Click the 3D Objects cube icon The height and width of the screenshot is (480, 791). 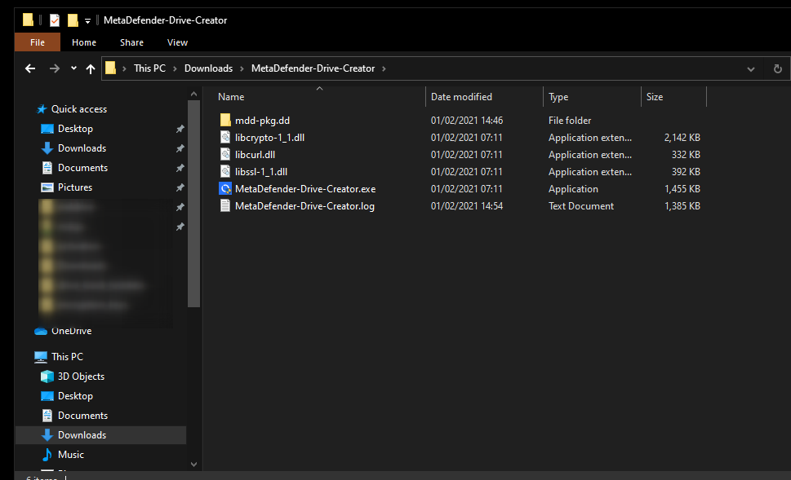(x=47, y=377)
